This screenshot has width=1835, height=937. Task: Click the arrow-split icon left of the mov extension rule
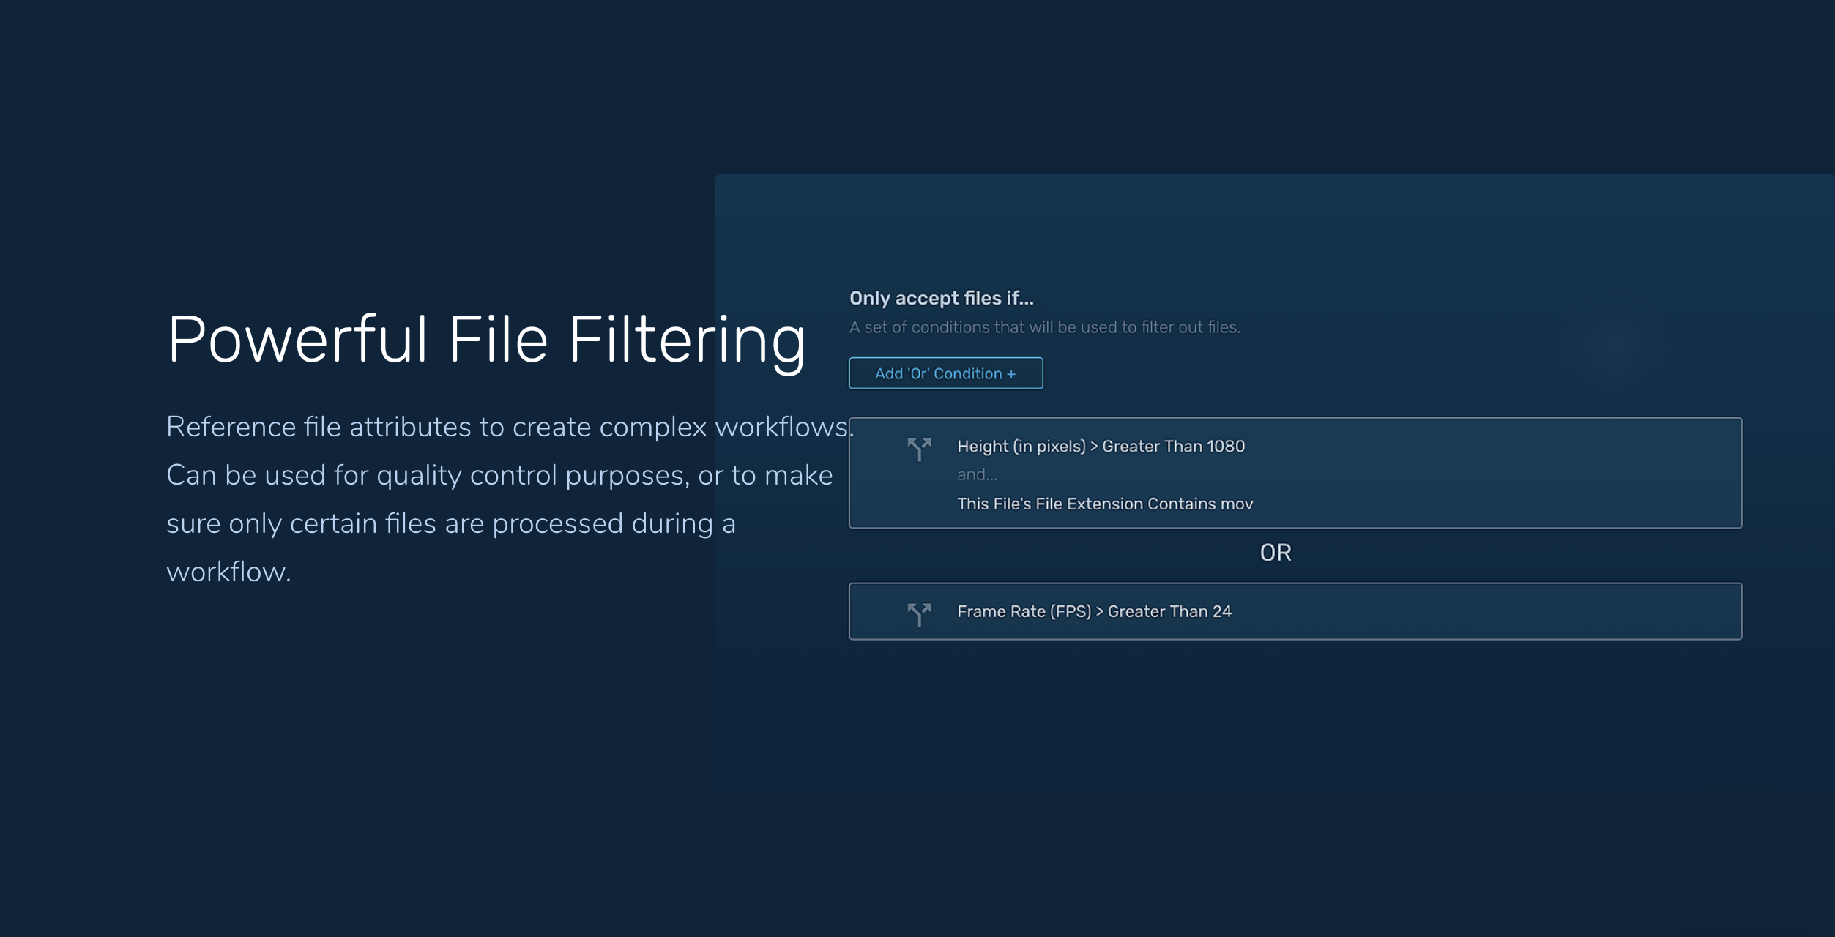coord(920,448)
